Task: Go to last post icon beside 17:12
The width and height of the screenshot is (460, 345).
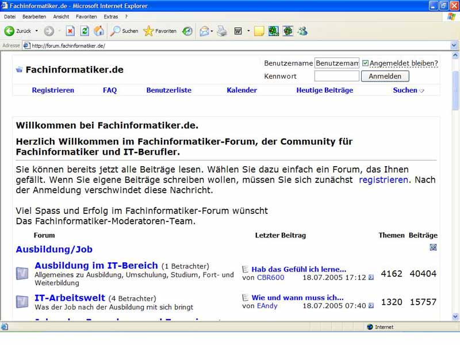Action: pyautogui.click(x=371, y=277)
